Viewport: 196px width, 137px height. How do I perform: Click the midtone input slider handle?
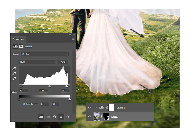tap(50, 86)
